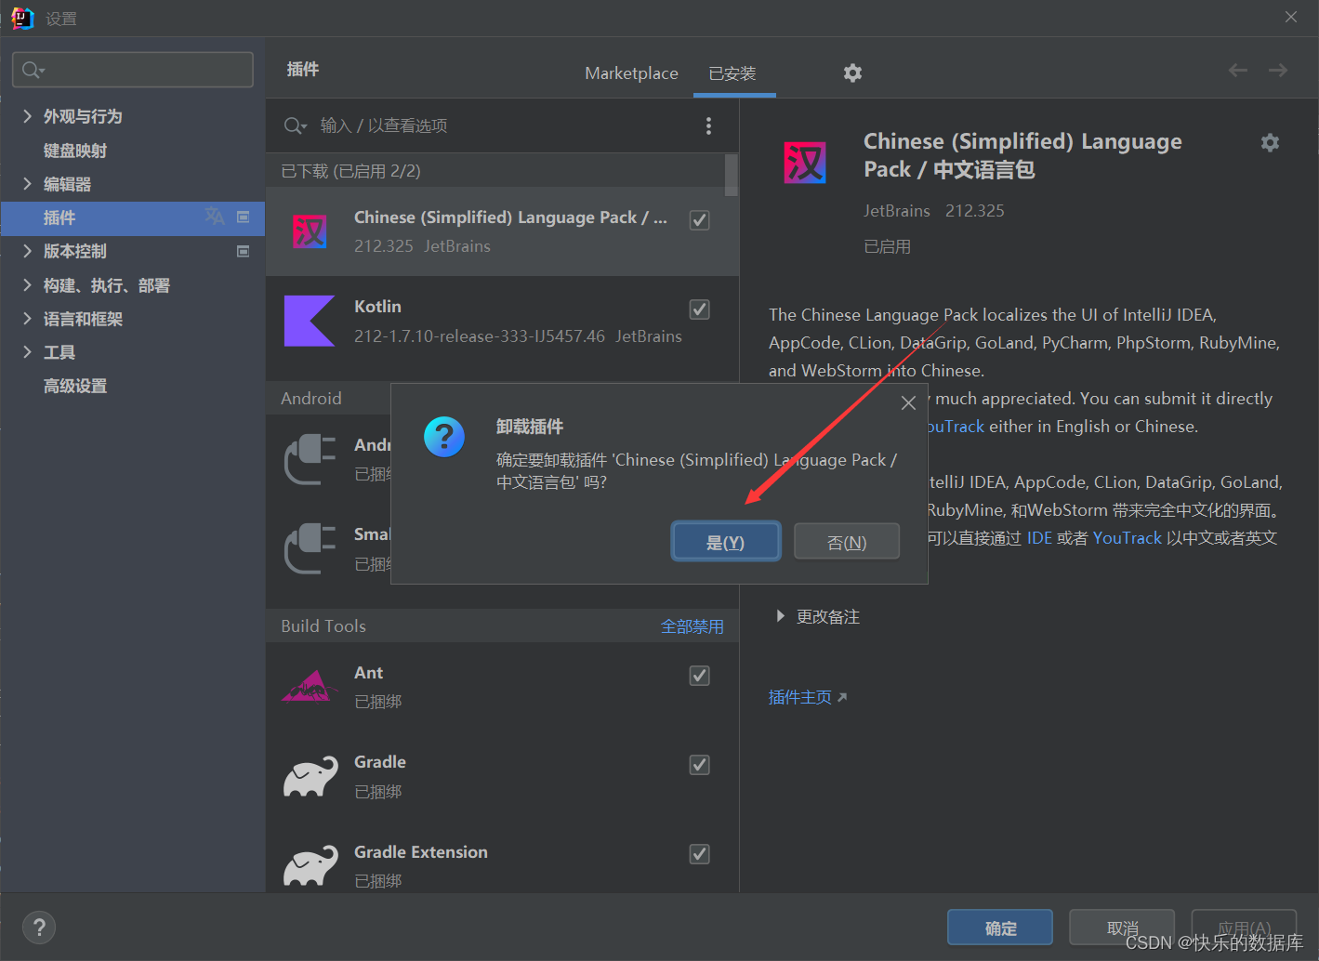This screenshot has height=961, width=1319.
Task: Confirm uninstall with 是(Y) button
Action: tap(726, 542)
